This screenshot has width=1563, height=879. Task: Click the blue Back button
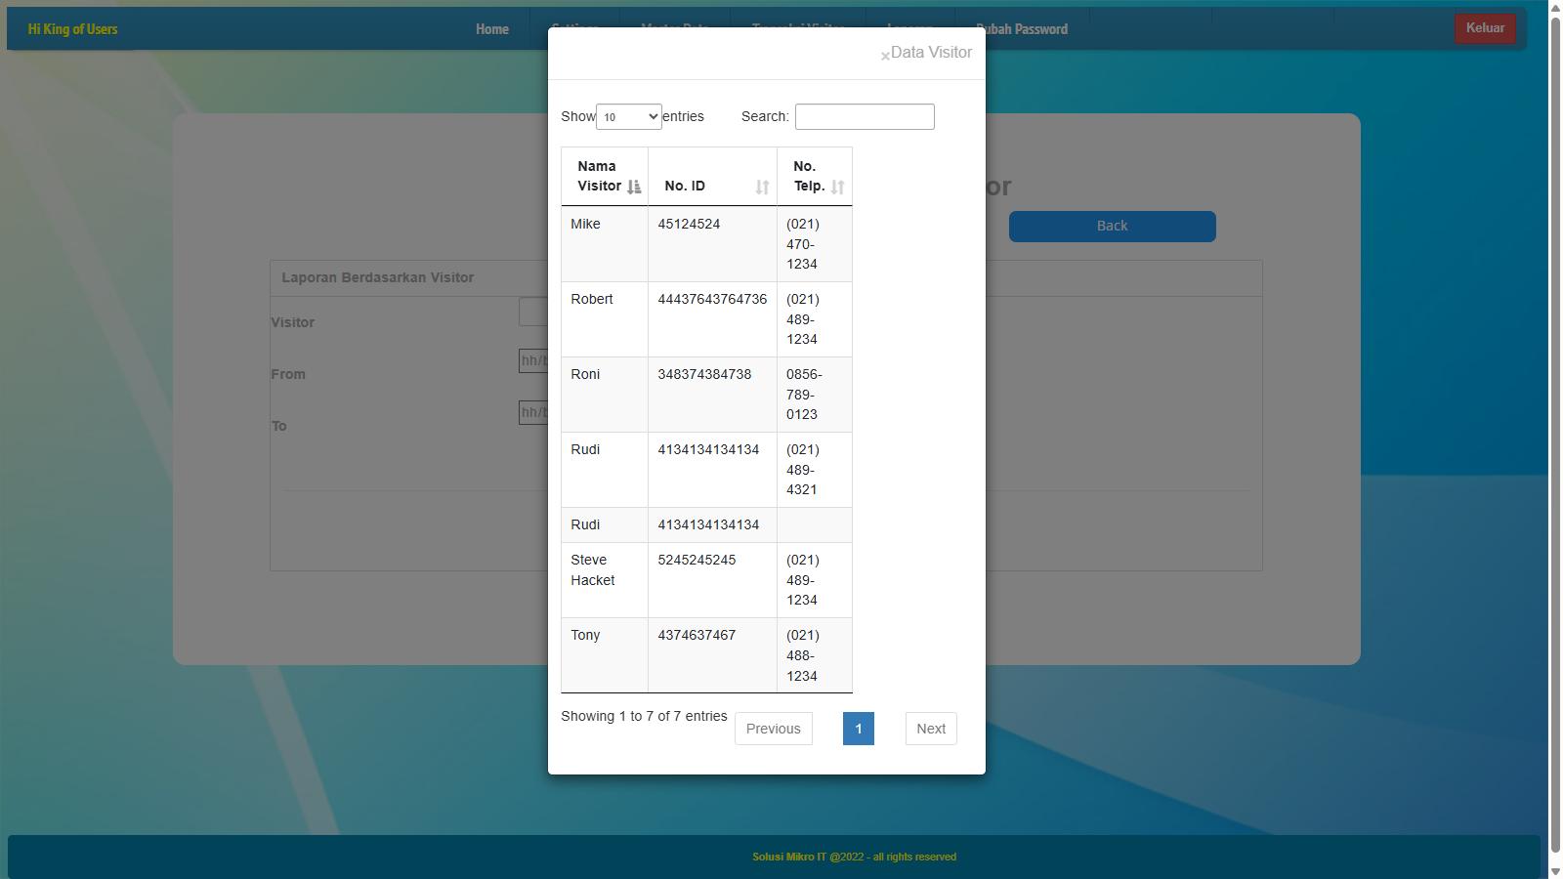1112,227
